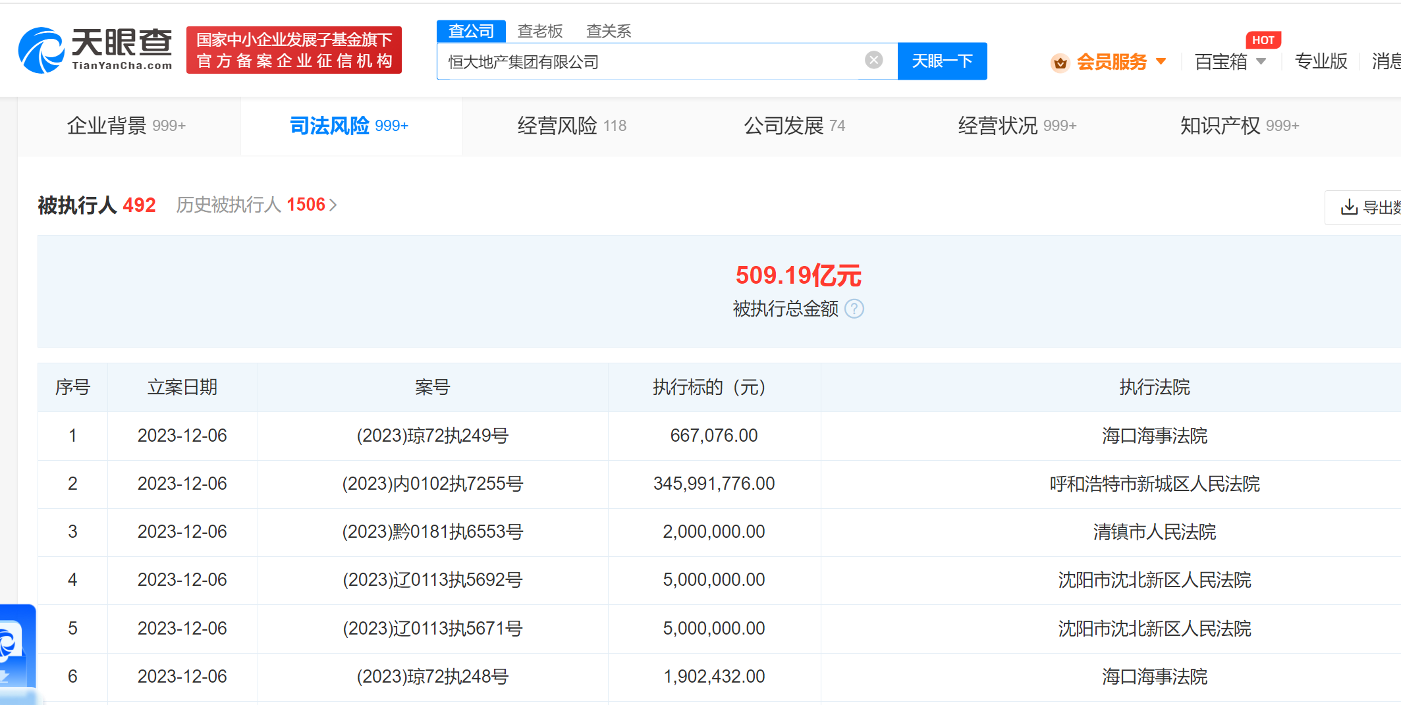Select the 查公司 search tab
This screenshot has width=1401, height=705.
(471, 31)
